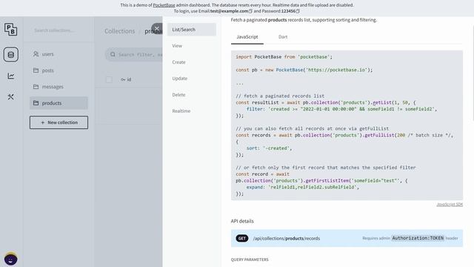
Task: Copy the demo password icon
Action: coord(298,11)
